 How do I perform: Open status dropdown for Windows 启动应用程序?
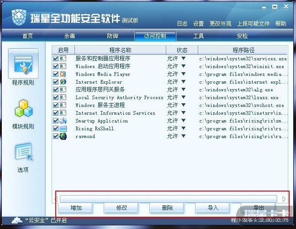coord(183,66)
